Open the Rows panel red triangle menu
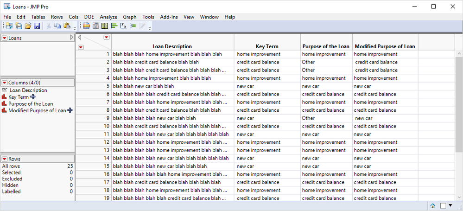Screen dimensions: 463x211 (x=5, y=159)
